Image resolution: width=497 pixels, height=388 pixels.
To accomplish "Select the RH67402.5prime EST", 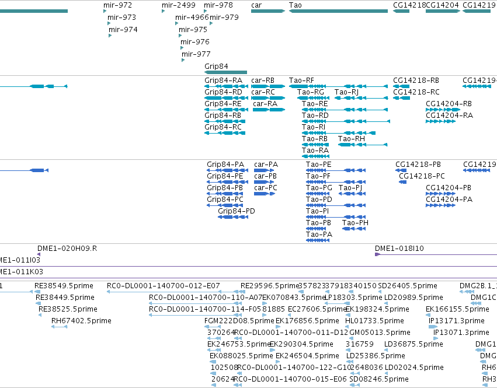I will 59,327.
